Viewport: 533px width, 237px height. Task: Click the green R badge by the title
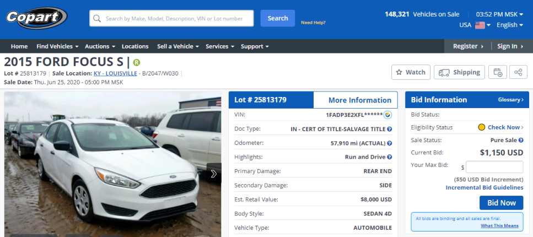(137, 62)
